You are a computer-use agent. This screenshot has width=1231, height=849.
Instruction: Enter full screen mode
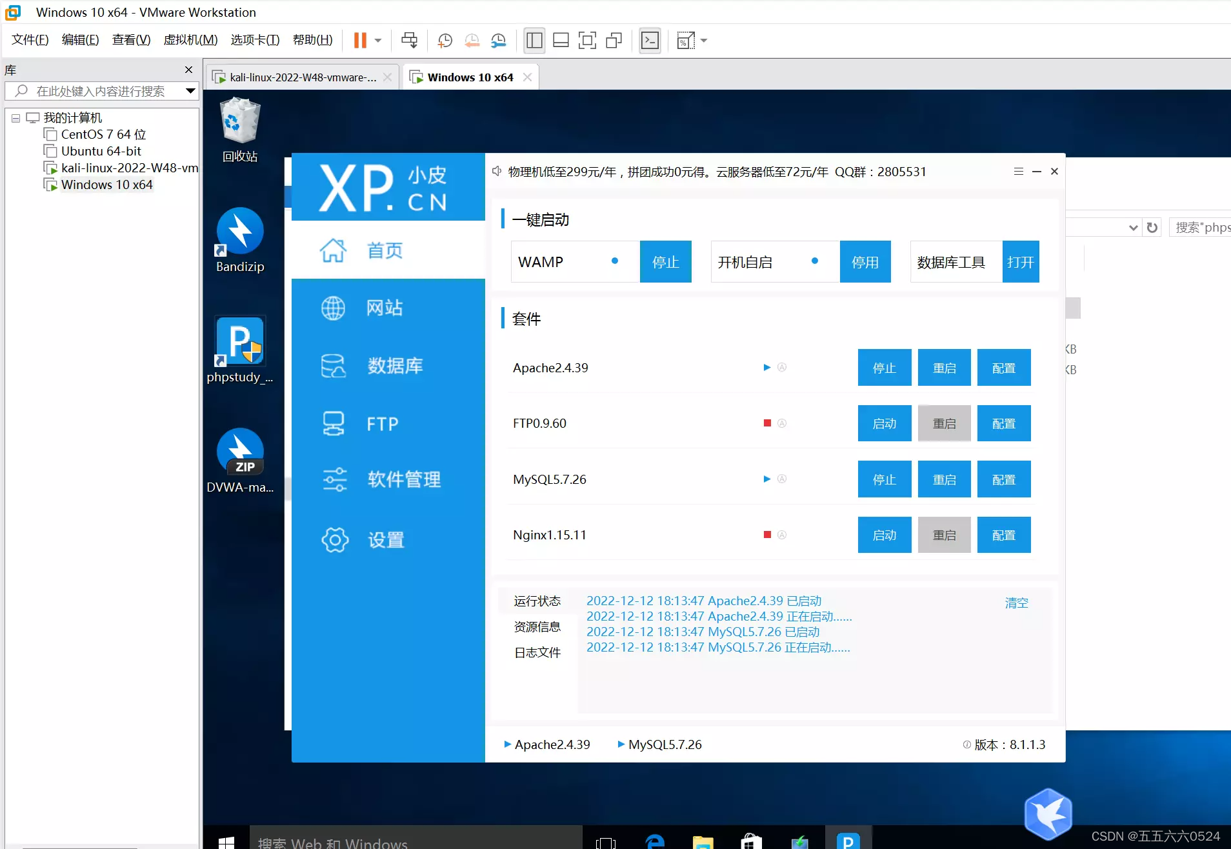coord(587,41)
